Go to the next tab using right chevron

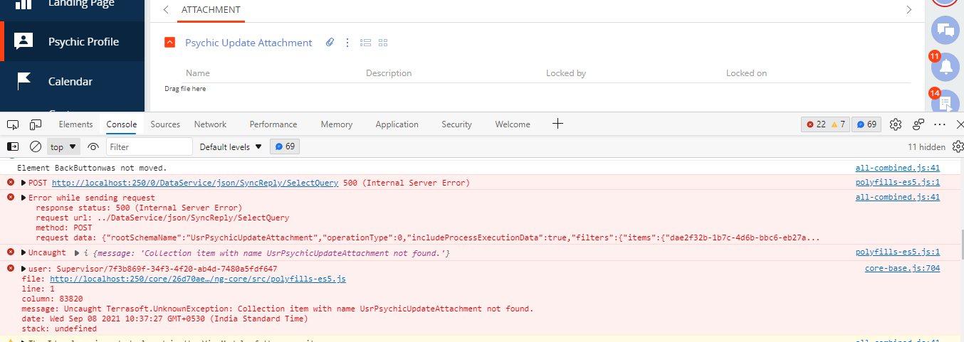(908, 10)
